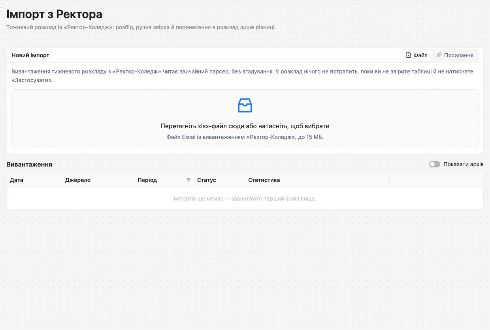490x330 pixels.
Task: Click the 'Імпортів ще немає' empty-table message
Action: (x=245, y=199)
